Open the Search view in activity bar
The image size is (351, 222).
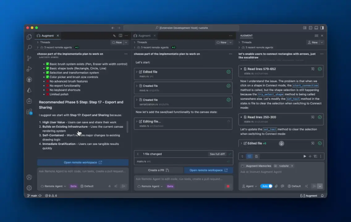[x=29, y=47]
